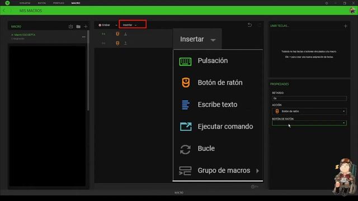Select the second mouse button up event row

pos(133,43)
